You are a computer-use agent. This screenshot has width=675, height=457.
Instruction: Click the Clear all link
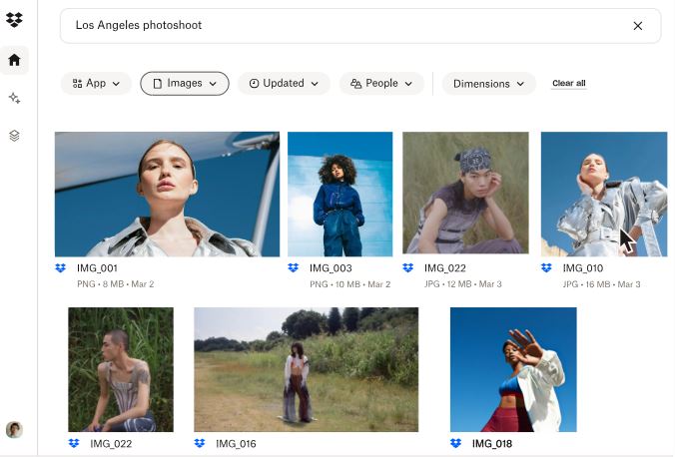(569, 83)
